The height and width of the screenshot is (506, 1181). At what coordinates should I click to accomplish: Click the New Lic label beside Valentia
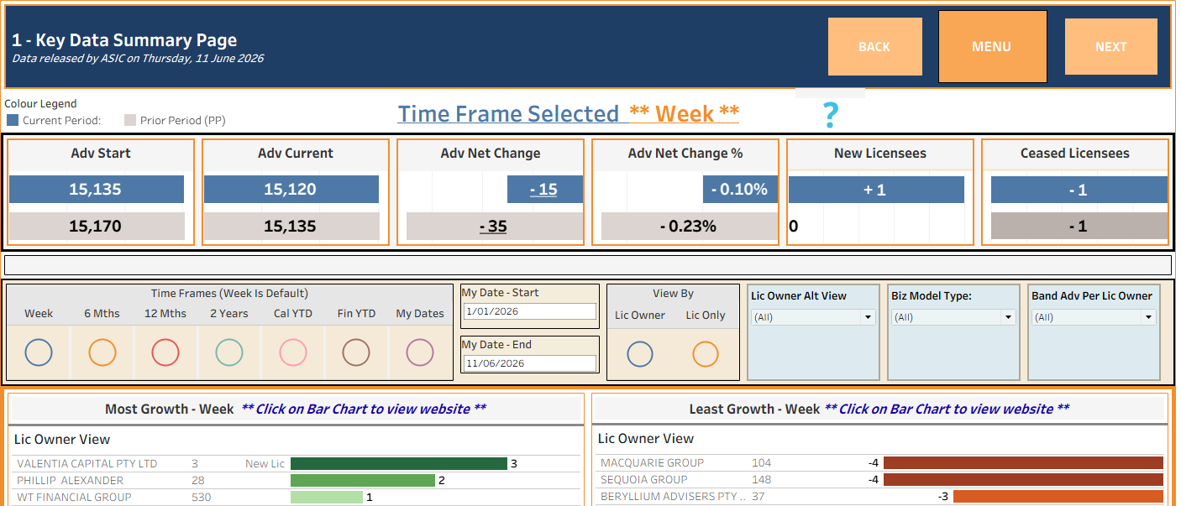tap(265, 463)
